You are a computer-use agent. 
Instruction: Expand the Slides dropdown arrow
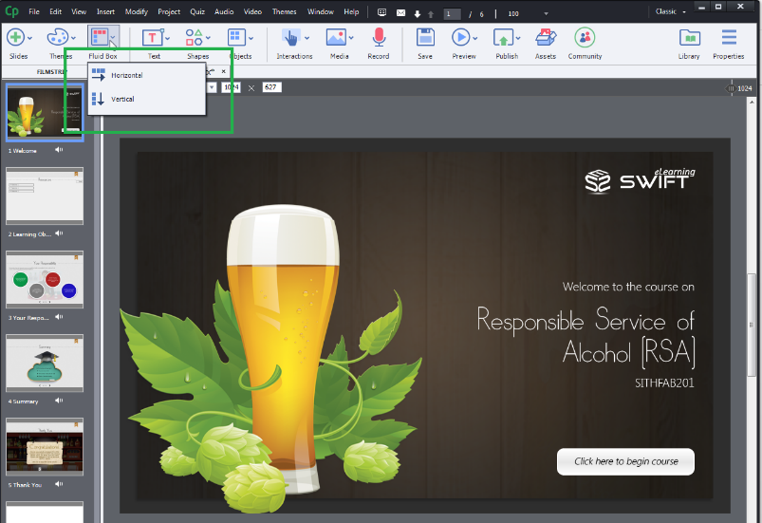[x=29, y=38]
